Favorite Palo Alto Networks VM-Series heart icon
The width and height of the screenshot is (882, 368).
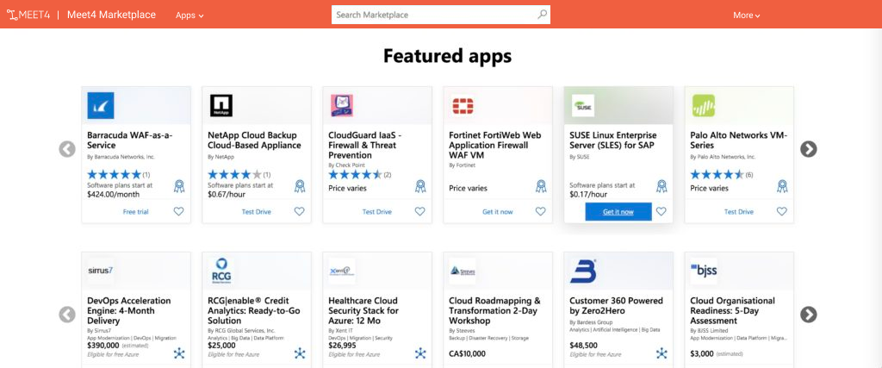[782, 211]
